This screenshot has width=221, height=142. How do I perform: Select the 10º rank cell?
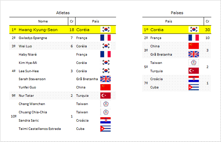tap(14, 116)
